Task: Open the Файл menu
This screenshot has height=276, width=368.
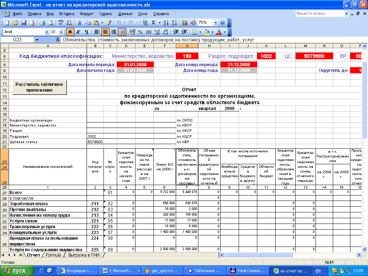Action: click(17, 14)
